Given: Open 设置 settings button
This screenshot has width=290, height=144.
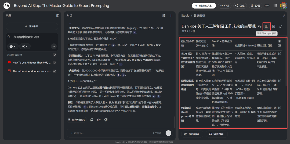Looking at the screenshot, I should [x=255, y=6].
